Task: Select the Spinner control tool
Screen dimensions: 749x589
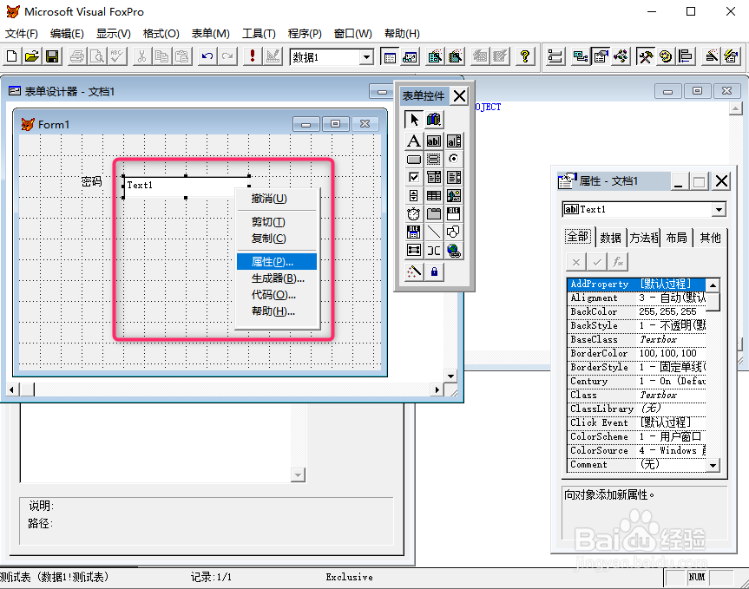Action: (414, 196)
